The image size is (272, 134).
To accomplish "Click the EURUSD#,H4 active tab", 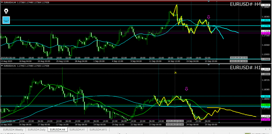I will (57, 129).
